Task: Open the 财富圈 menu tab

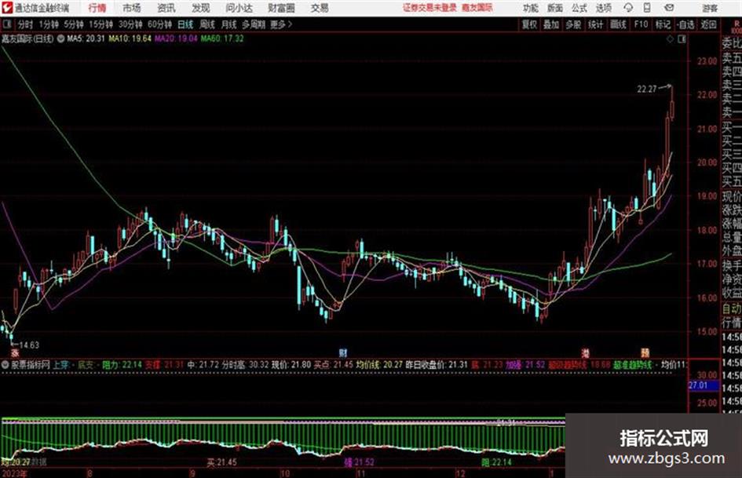Action: click(x=281, y=8)
